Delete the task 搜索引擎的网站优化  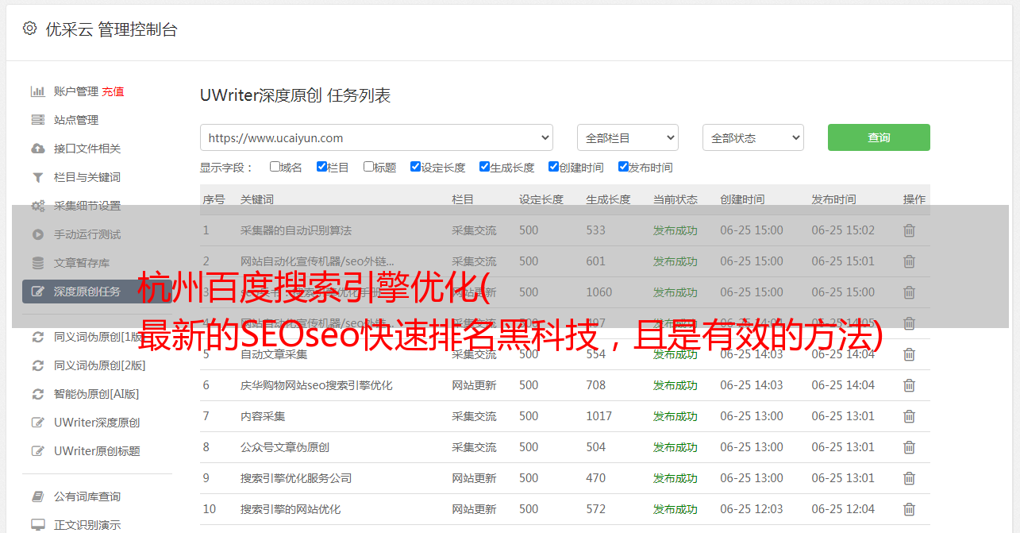click(x=909, y=509)
